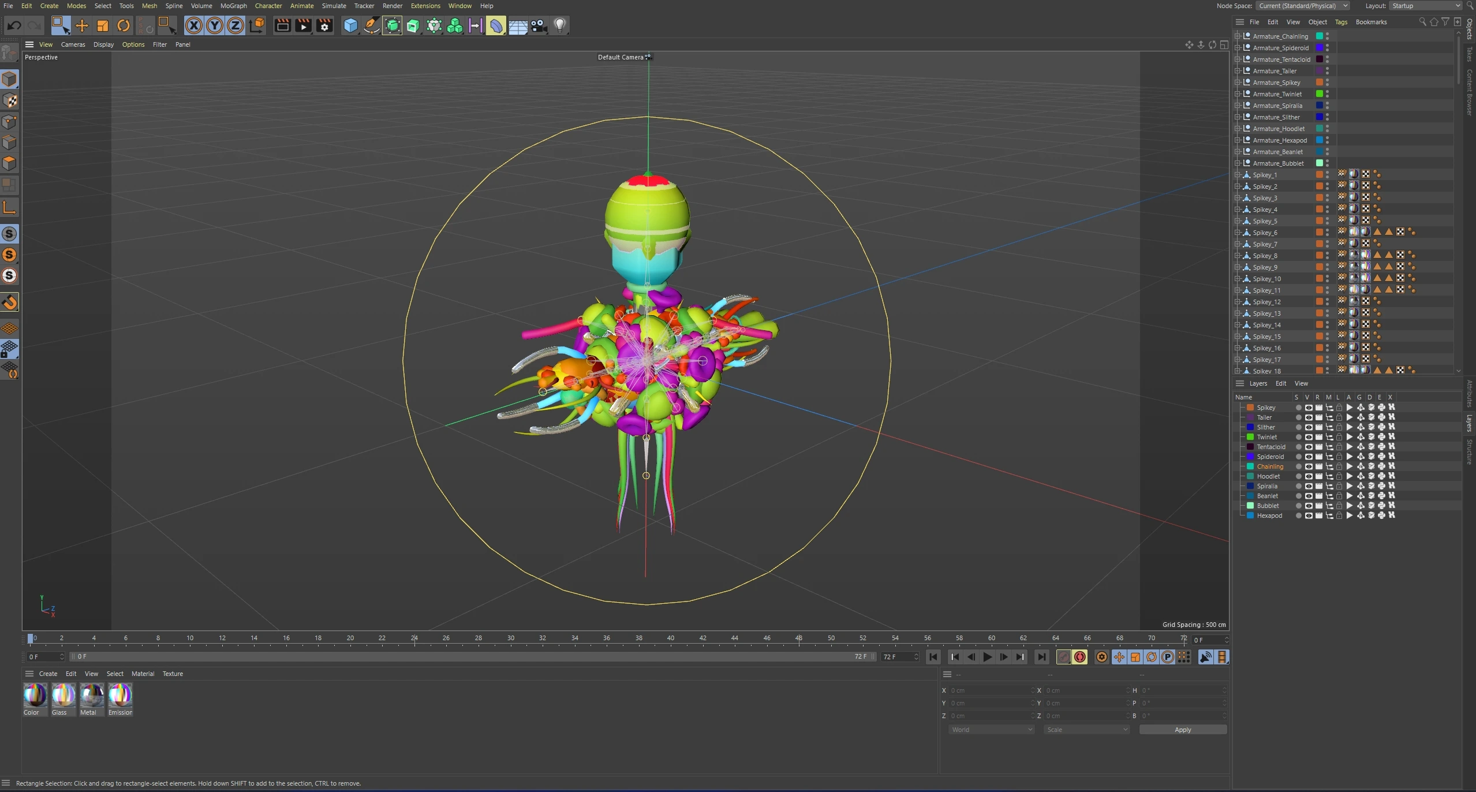Toggle visibility eye for Spikey layer
This screenshot has width=1476, height=792.
pyautogui.click(x=1309, y=408)
